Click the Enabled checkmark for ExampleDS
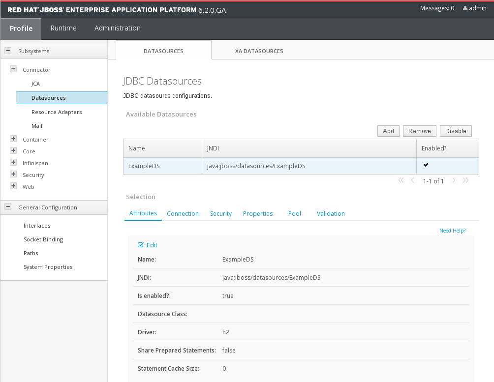The width and height of the screenshot is (494, 382). point(426,165)
